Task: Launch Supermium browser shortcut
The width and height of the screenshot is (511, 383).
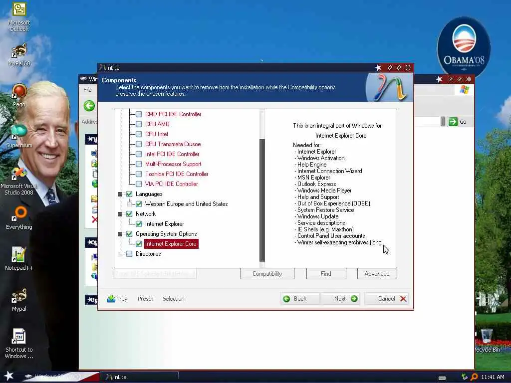Action: click(x=19, y=136)
